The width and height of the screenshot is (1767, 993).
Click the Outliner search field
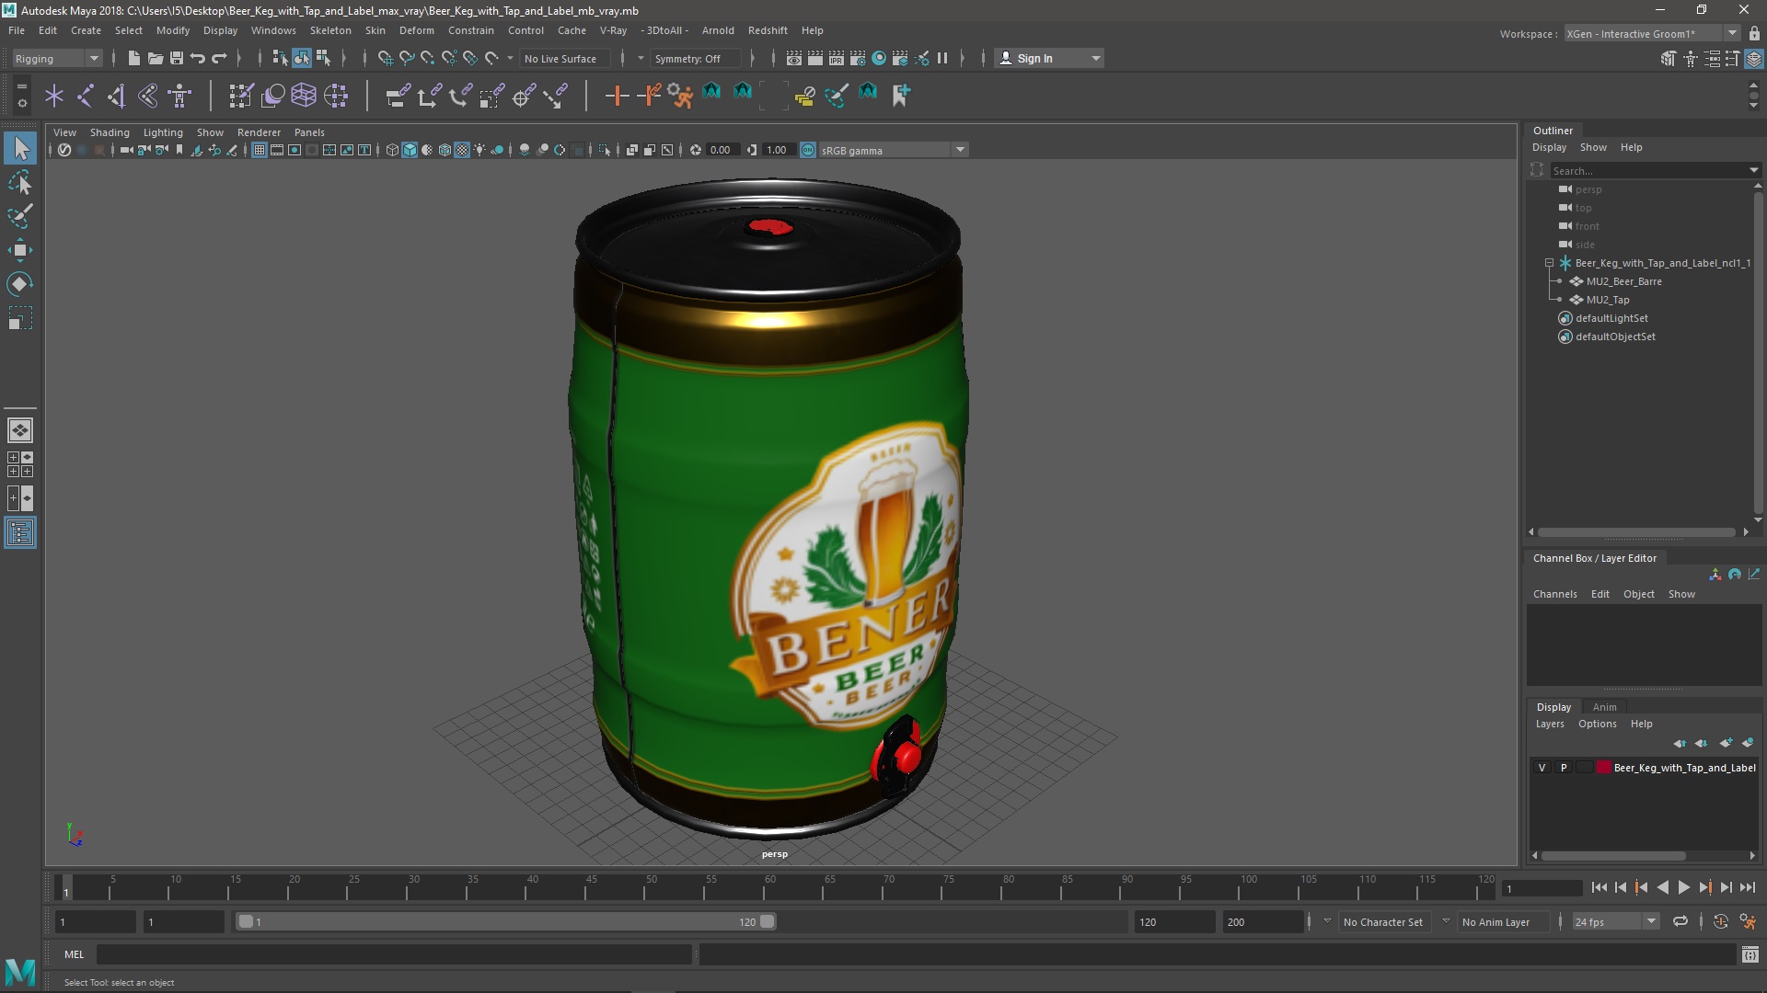point(1647,170)
